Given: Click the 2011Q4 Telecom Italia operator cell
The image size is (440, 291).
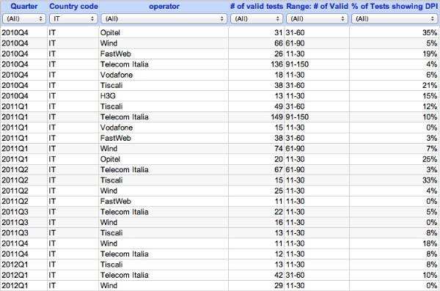Looking at the screenshot, I should click(164, 254).
